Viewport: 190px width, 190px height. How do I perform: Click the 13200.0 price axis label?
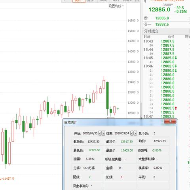[133, 92]
